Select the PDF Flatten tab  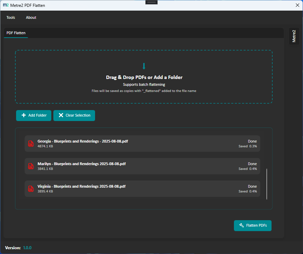tap(16, 33)
